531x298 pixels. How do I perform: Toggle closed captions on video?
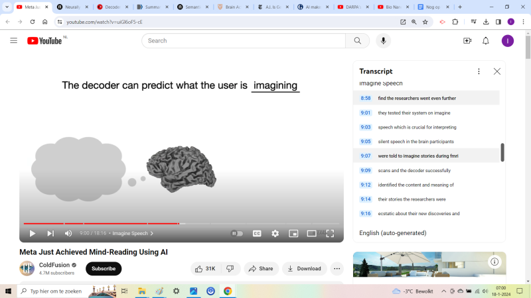(257, 233)
